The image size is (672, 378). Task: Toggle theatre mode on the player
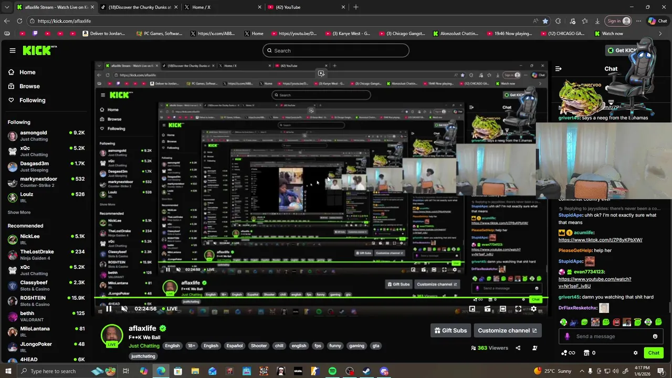[x=503, y=309]
